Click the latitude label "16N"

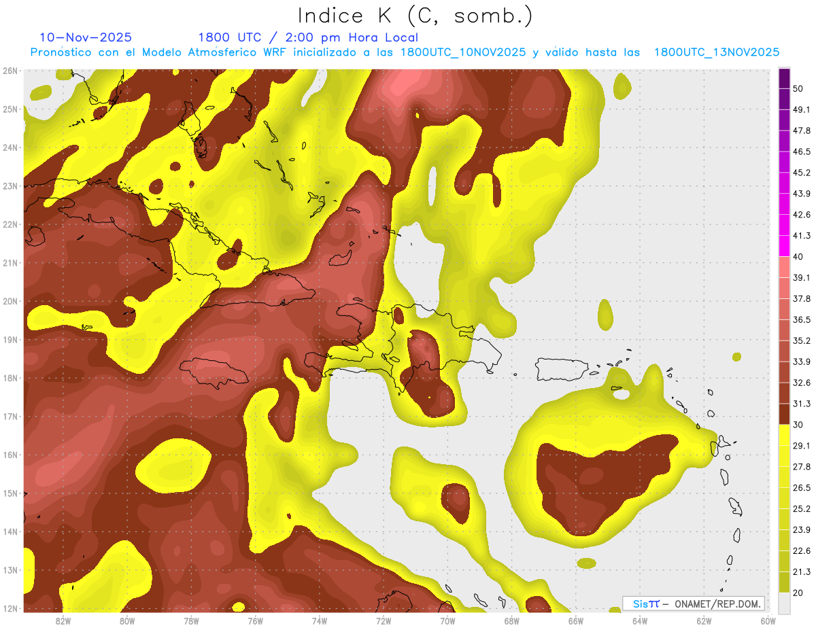tap(10, 455)
